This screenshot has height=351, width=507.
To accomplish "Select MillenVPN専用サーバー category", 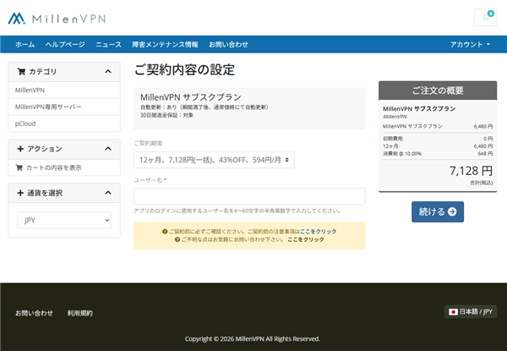I will coord(64,107).
